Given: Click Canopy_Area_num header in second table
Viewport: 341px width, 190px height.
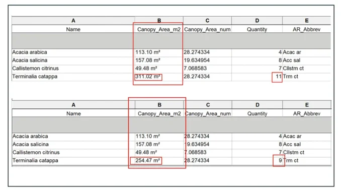Looking at the screenshot, I should pos(208,113).
